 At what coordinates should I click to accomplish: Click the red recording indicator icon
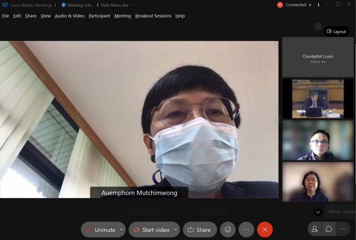tap(280, 5)
